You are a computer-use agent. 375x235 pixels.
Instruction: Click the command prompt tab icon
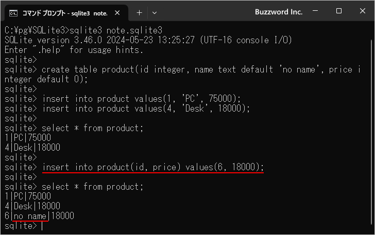click(x=13, y=13)
